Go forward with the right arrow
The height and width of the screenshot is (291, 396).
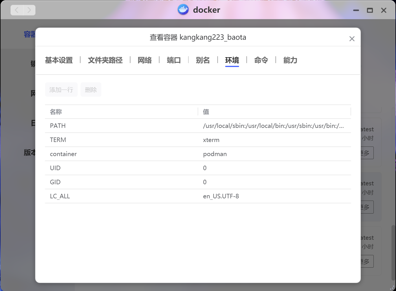pos(29,10)
